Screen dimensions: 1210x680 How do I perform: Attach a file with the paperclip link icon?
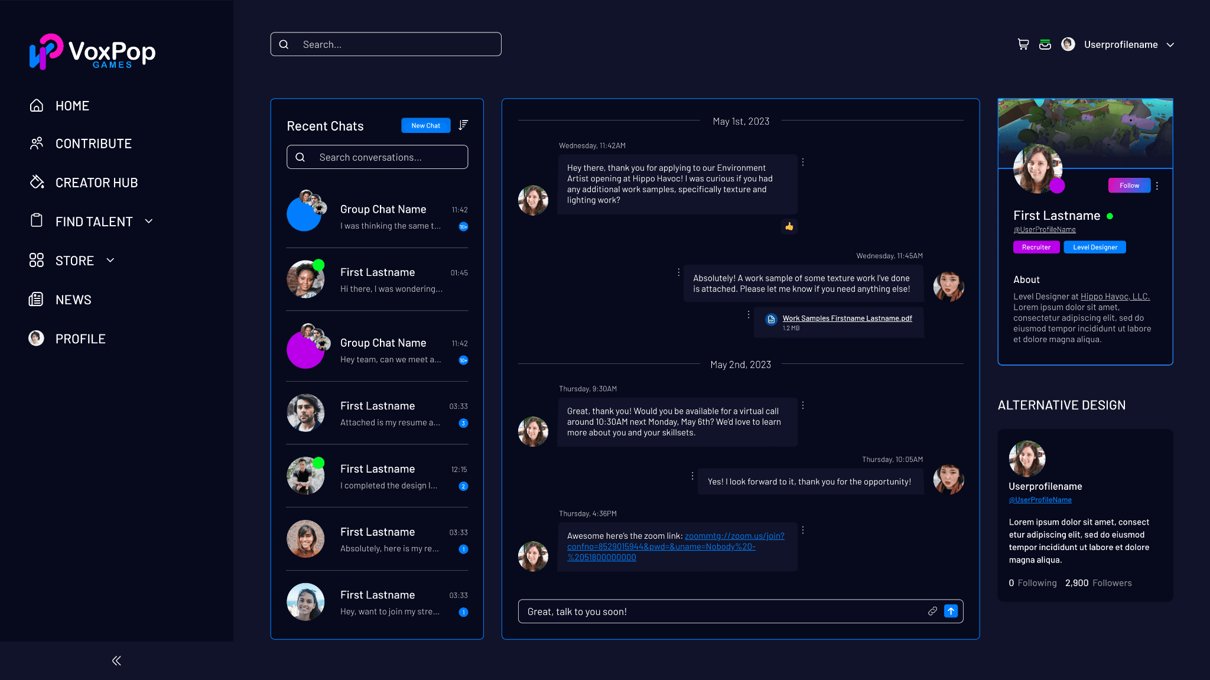point(932,611)
